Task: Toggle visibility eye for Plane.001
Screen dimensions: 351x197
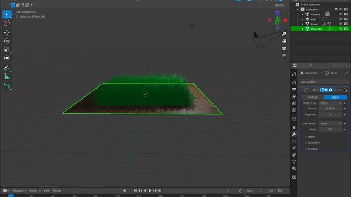Action: [341, 29]
